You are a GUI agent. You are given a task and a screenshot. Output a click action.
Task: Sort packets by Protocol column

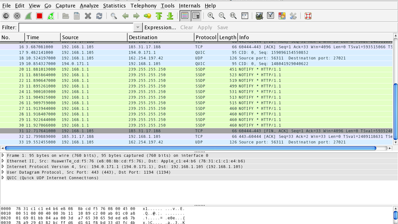click(206, 37)
